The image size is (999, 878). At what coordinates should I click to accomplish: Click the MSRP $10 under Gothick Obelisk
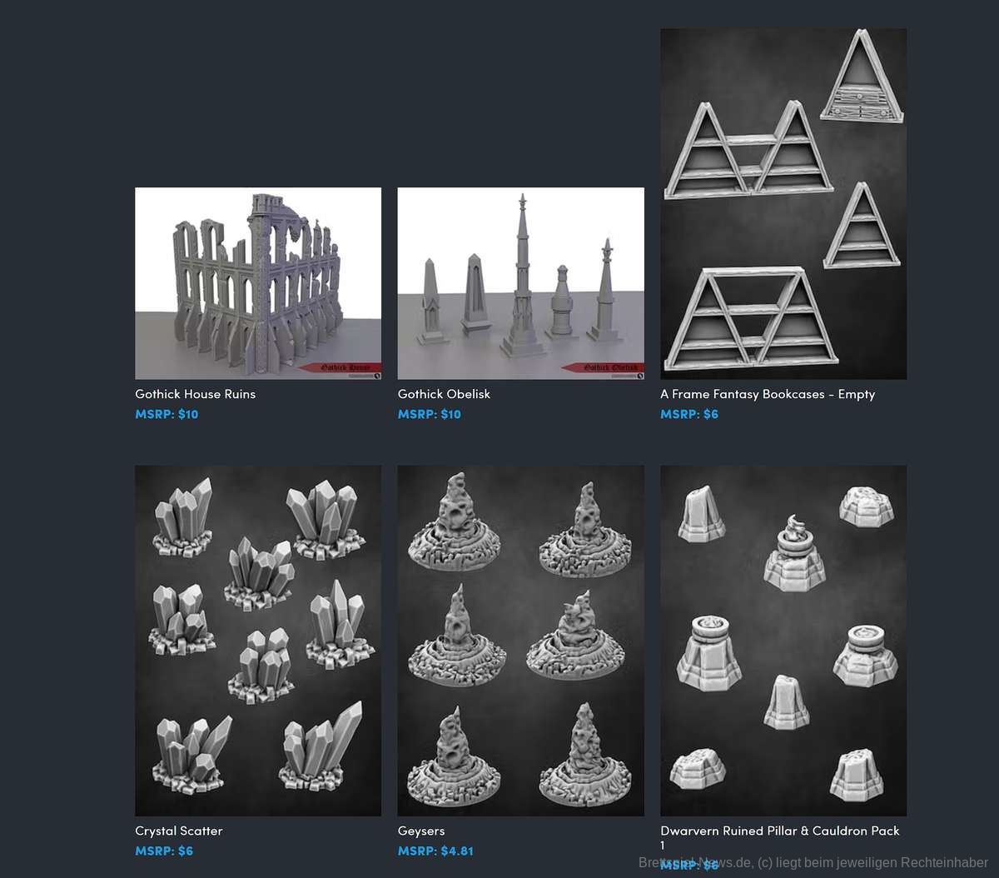pyautogui.click(x=429, y=414)
